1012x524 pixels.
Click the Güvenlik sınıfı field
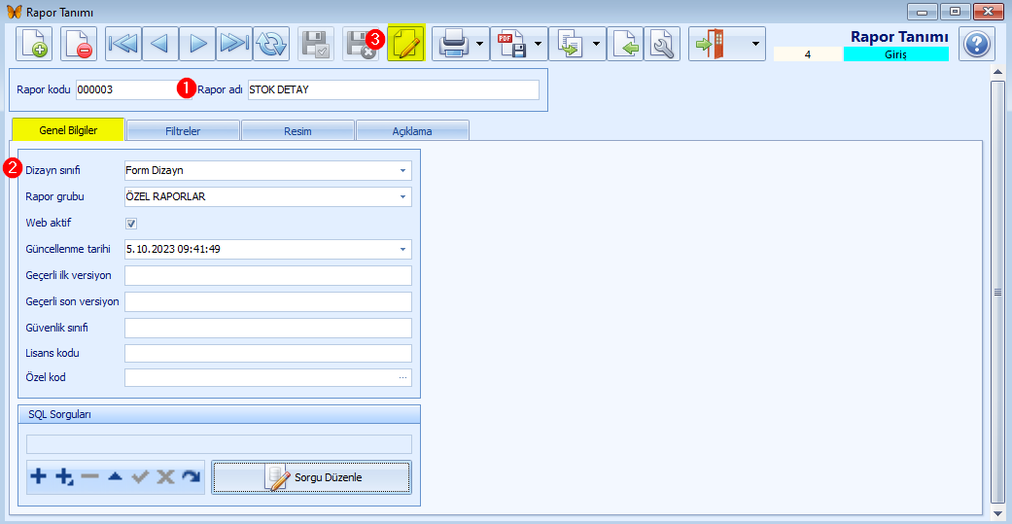268,328
